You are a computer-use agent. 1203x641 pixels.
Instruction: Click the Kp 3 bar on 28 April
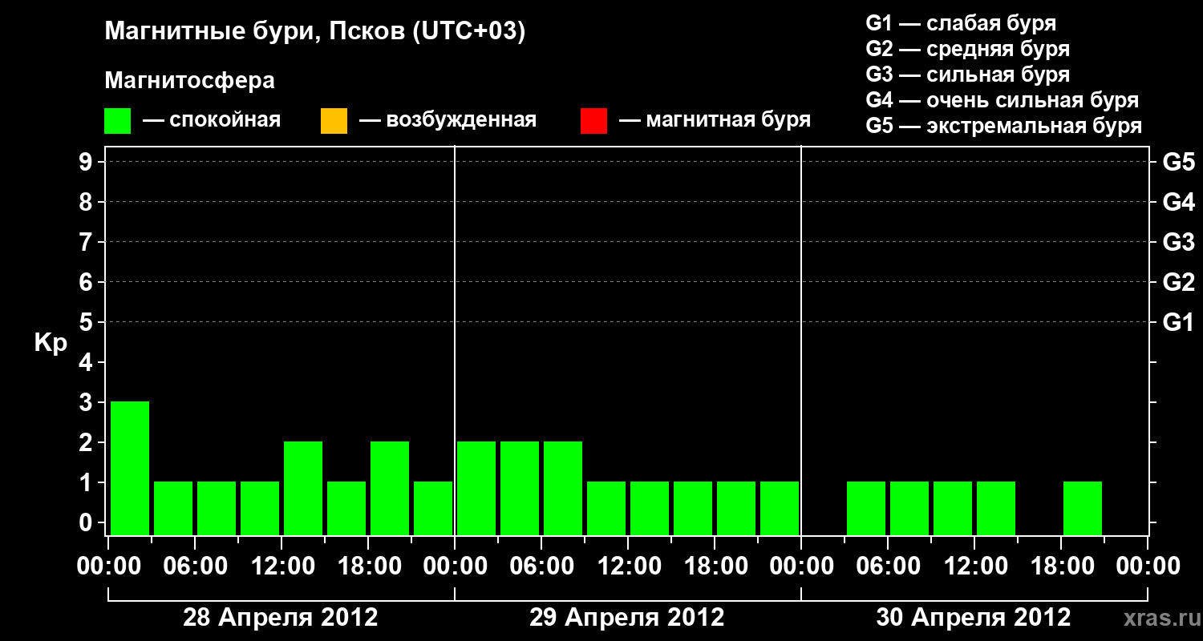[x=130, y=468]
